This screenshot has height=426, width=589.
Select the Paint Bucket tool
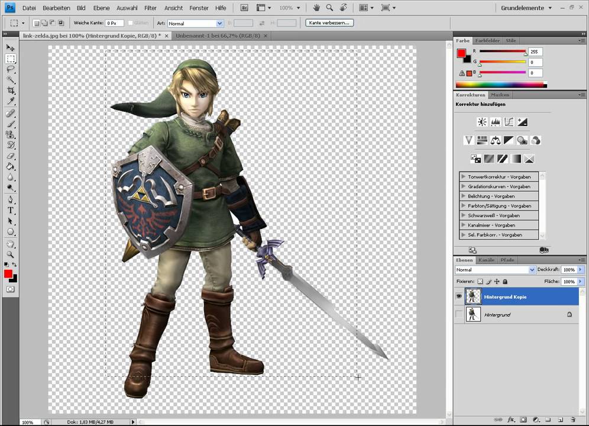pyautogui.click(x=11, y=167)
